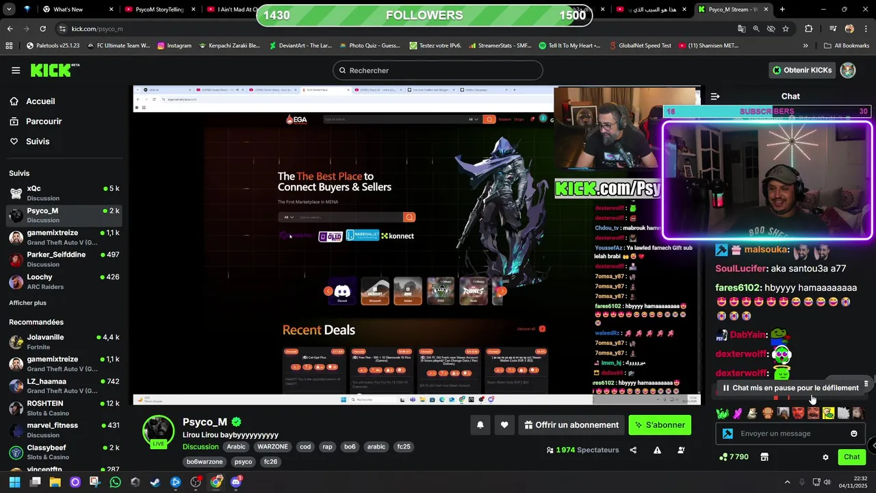
Task: Open the ROSHTEIN recommended channel
Action: (x=65, y=408)
